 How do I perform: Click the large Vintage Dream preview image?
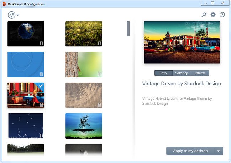(x=182, y=42)
